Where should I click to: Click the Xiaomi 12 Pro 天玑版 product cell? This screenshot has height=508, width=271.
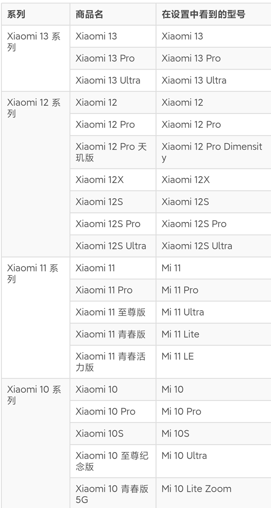click(x=111, y=152)
